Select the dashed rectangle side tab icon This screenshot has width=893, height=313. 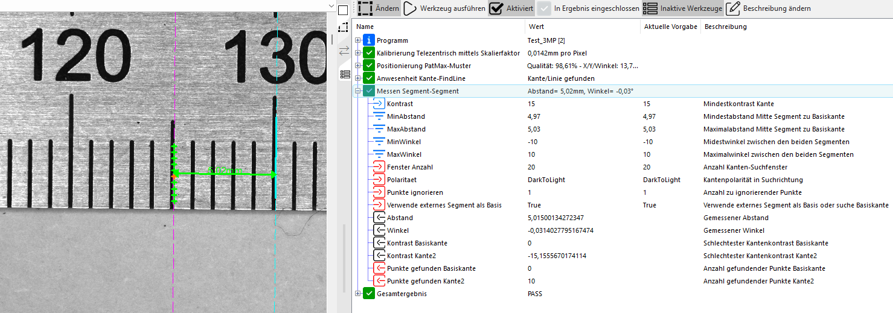344,28
